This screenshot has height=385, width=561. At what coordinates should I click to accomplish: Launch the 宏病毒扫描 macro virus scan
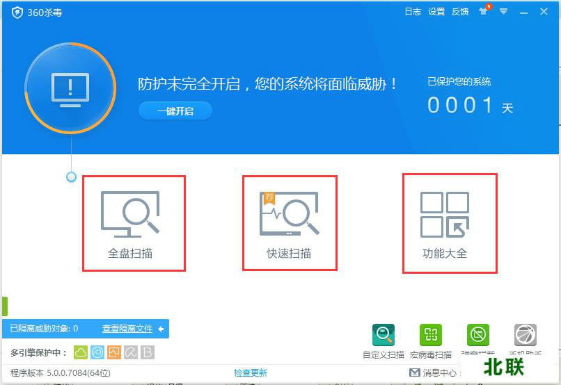pyautogui.click(x=430, y=341)
